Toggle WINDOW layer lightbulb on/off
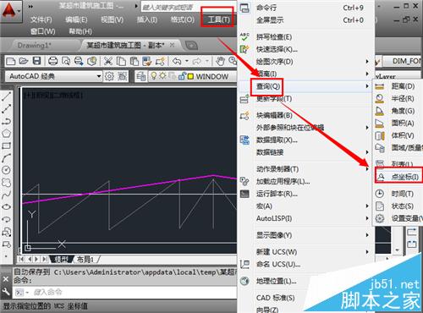The width and height of the screenshot is (423, 313). click(154, 76)
